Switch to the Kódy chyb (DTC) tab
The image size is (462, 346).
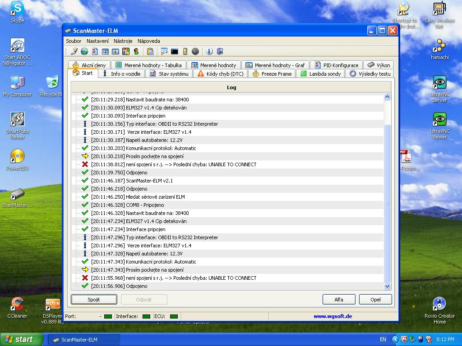click(x=220, y=74)
